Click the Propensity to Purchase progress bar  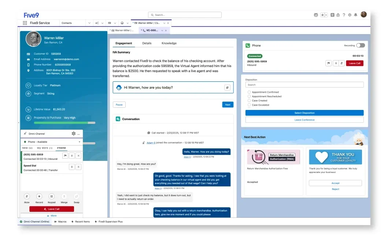60,123
